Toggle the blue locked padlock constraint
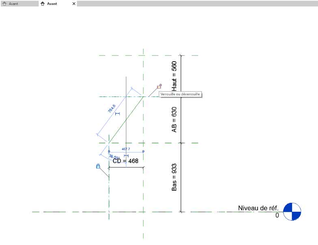This screenshot has width=318, height=245. point(98,166)
